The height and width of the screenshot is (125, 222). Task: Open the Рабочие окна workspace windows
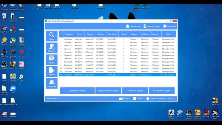pyautogui.click(x=133, y=26)
